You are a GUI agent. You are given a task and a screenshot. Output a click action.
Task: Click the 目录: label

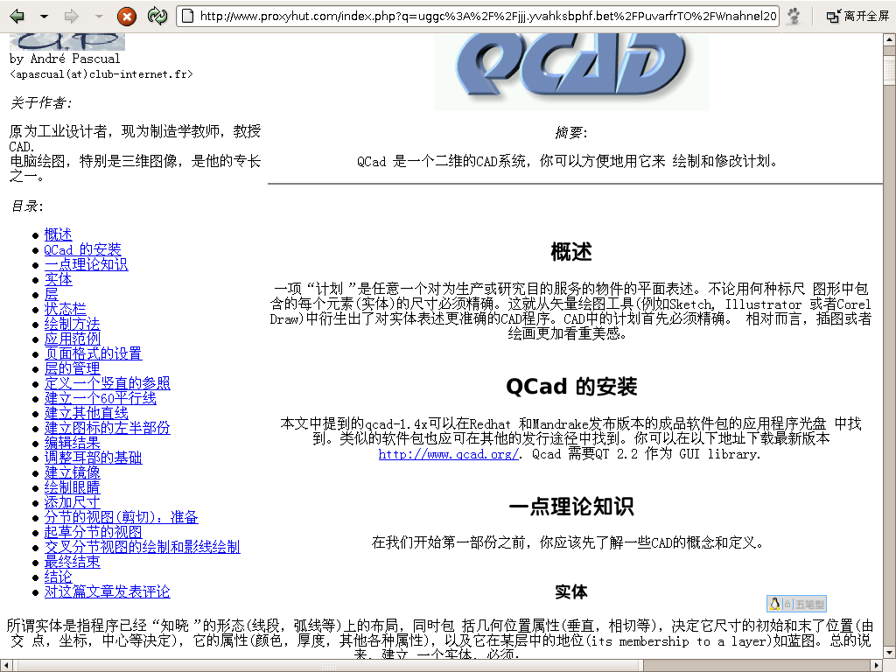coord(27,206)
